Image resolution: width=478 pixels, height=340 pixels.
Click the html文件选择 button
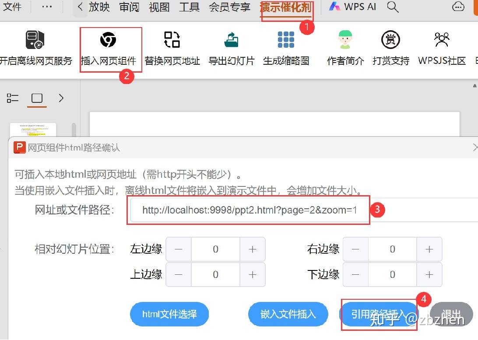169,314
